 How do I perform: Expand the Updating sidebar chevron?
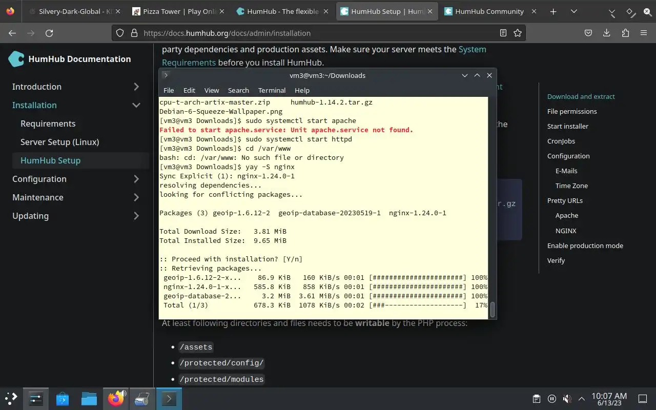click(x=136, y=216)
